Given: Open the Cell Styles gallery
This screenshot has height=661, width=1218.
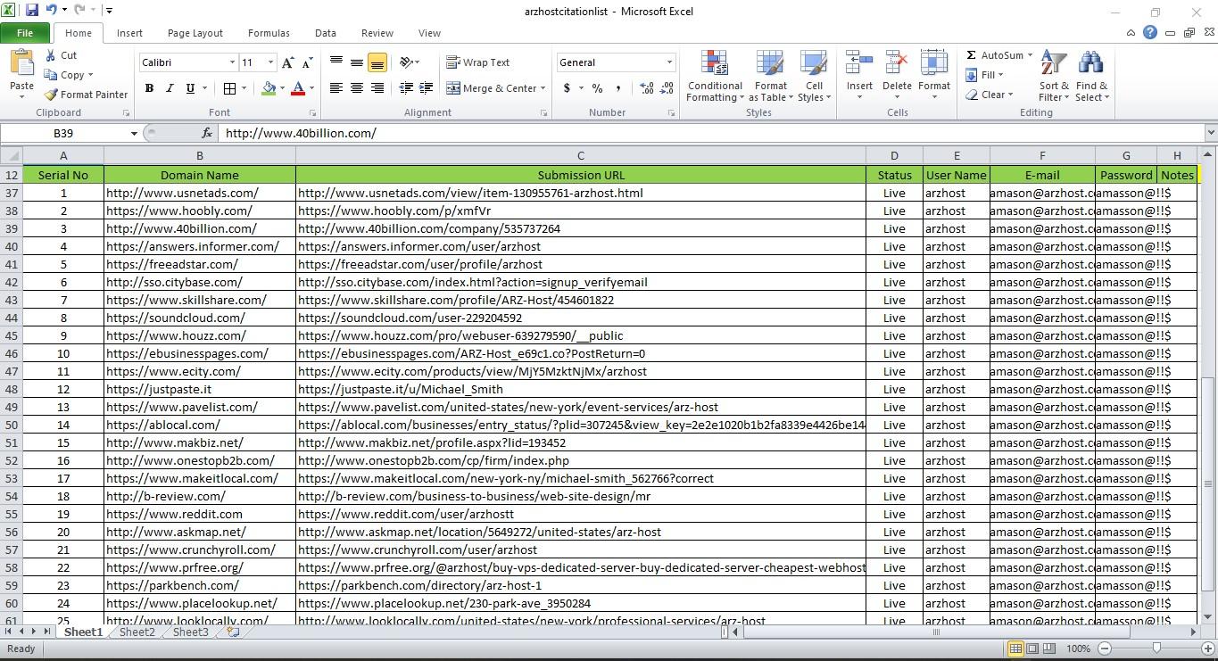Looking at the screenshot, I should tap(813, 76).
